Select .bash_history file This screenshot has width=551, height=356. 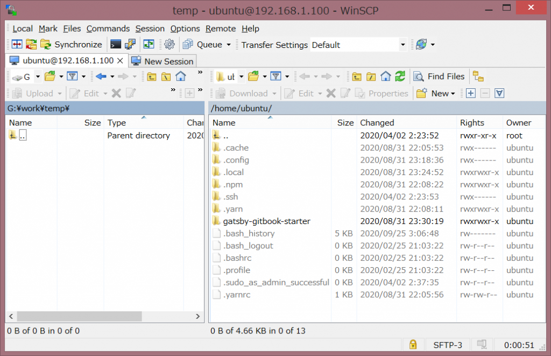[249, 234]
